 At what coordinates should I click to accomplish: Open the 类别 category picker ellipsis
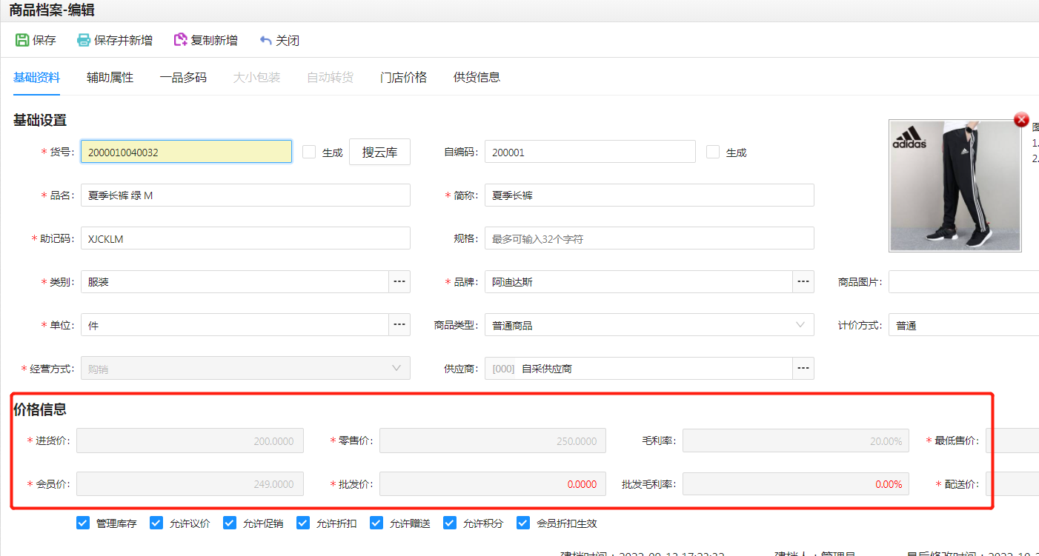coord(399,281)
